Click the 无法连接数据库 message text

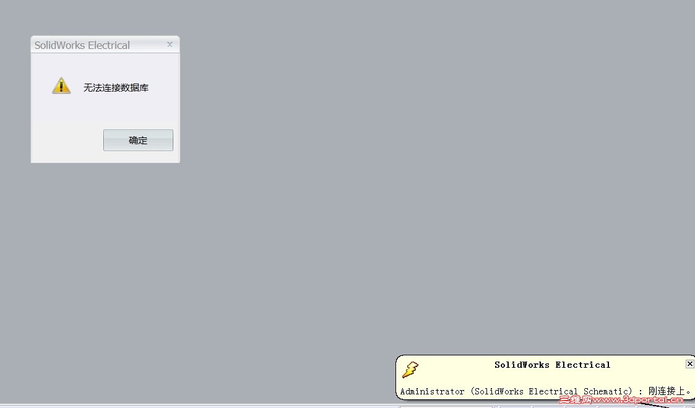click(116, 88)
